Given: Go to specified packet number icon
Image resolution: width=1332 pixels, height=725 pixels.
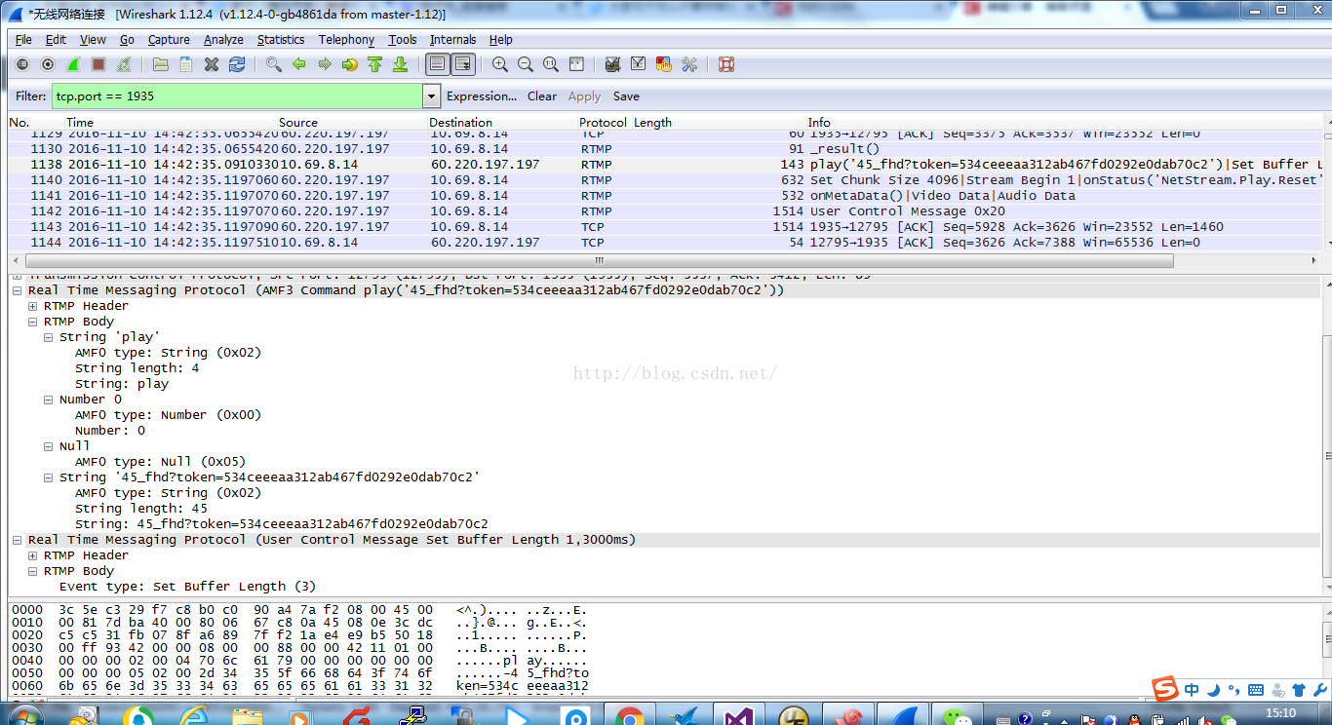Looking at the screenshot, I should (350, 65).
